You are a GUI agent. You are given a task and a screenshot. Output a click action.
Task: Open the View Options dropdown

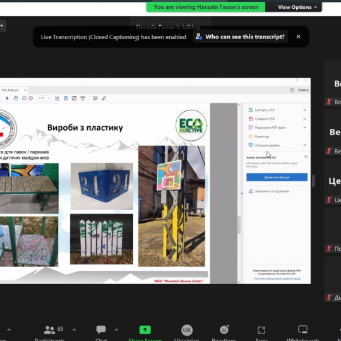point(297,7)
